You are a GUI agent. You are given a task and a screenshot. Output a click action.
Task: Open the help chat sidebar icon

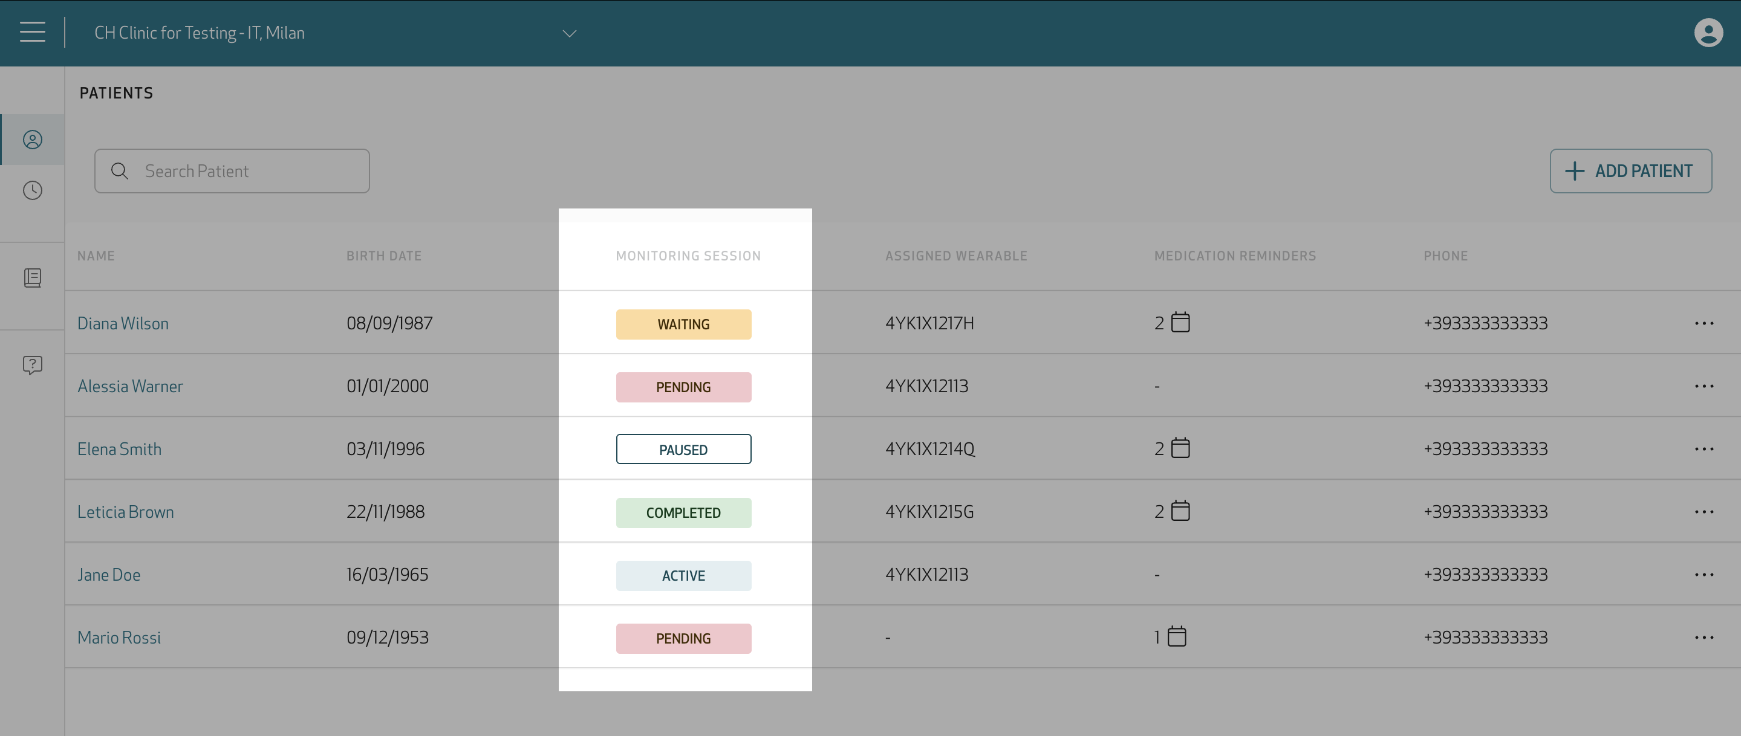pos(33,366)
